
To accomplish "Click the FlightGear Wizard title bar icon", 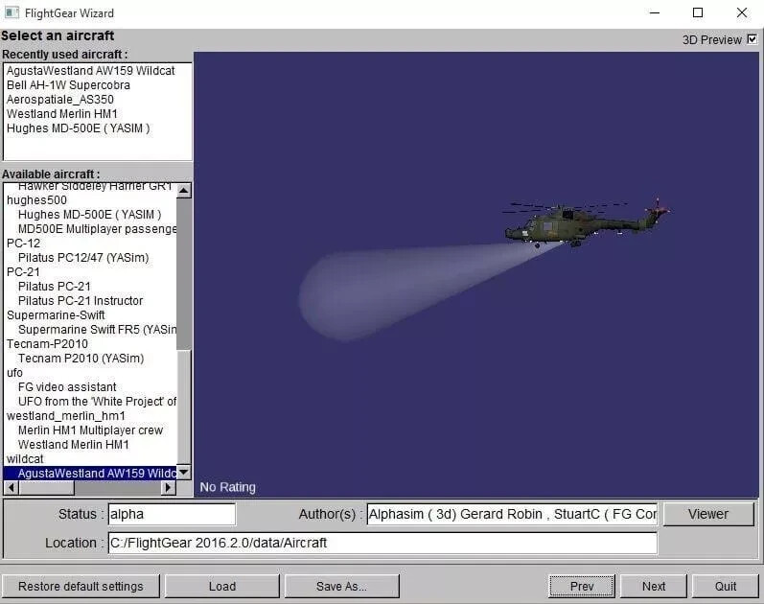I will point(12,12).
